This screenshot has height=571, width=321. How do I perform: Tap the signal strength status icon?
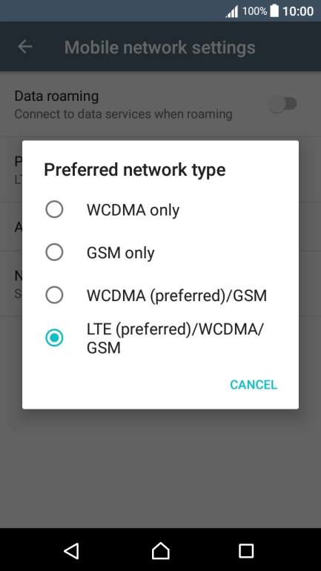tap(232, 11)
